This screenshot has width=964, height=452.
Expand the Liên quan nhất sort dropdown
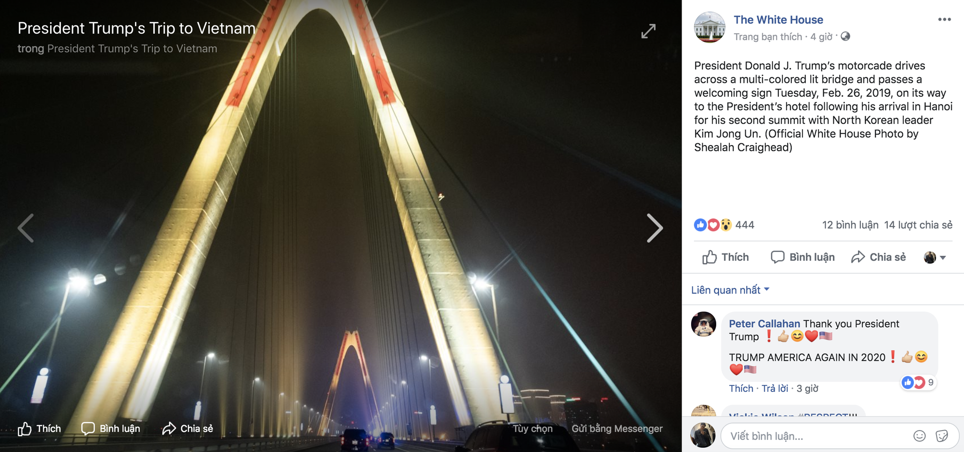point(730,290)
